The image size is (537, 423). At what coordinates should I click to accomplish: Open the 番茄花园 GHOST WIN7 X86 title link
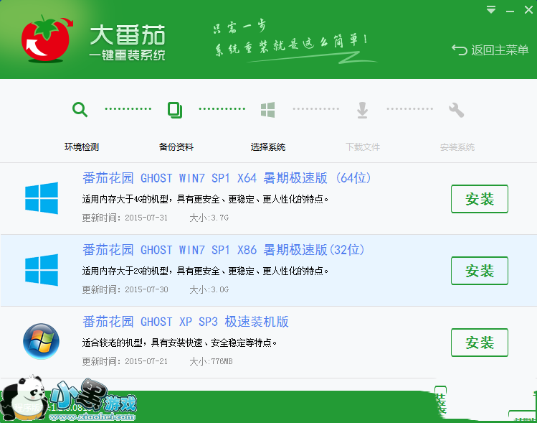[223, 250]
